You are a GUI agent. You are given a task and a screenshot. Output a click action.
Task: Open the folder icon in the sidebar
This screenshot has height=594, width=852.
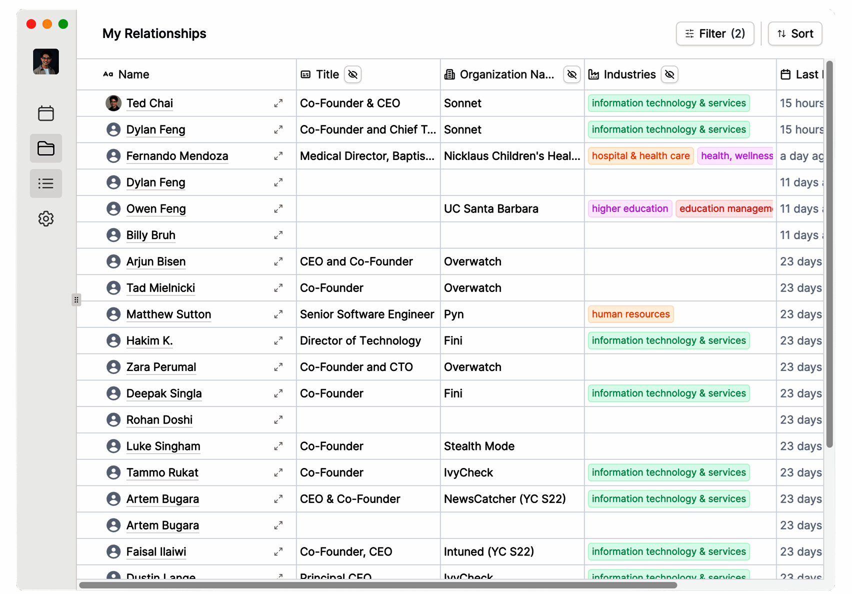click(x=46, y=148)
